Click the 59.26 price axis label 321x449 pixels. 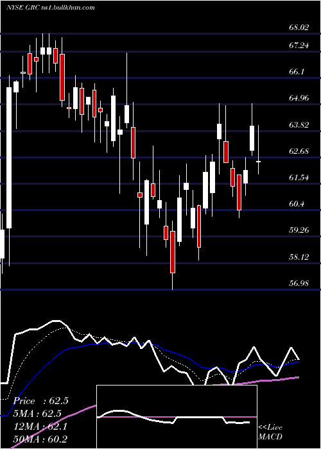click(299, 230)
